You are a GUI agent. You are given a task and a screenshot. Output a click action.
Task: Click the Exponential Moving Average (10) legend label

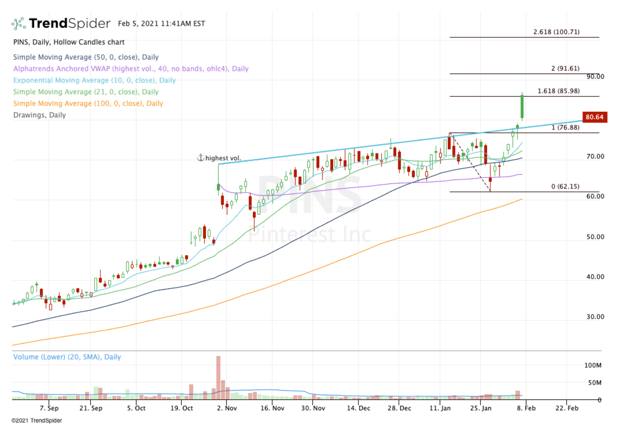(x=94, y=81)
